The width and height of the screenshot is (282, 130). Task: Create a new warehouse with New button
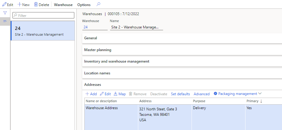pyautogui.click(x=23, y=5)
